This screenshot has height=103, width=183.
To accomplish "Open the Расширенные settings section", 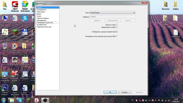I will [x=48, y=20].
